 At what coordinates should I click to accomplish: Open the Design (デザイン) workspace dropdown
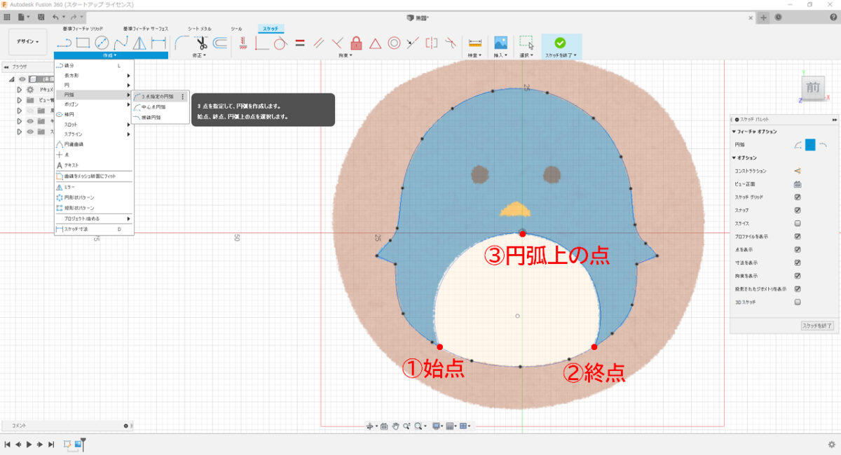[28, 42]
